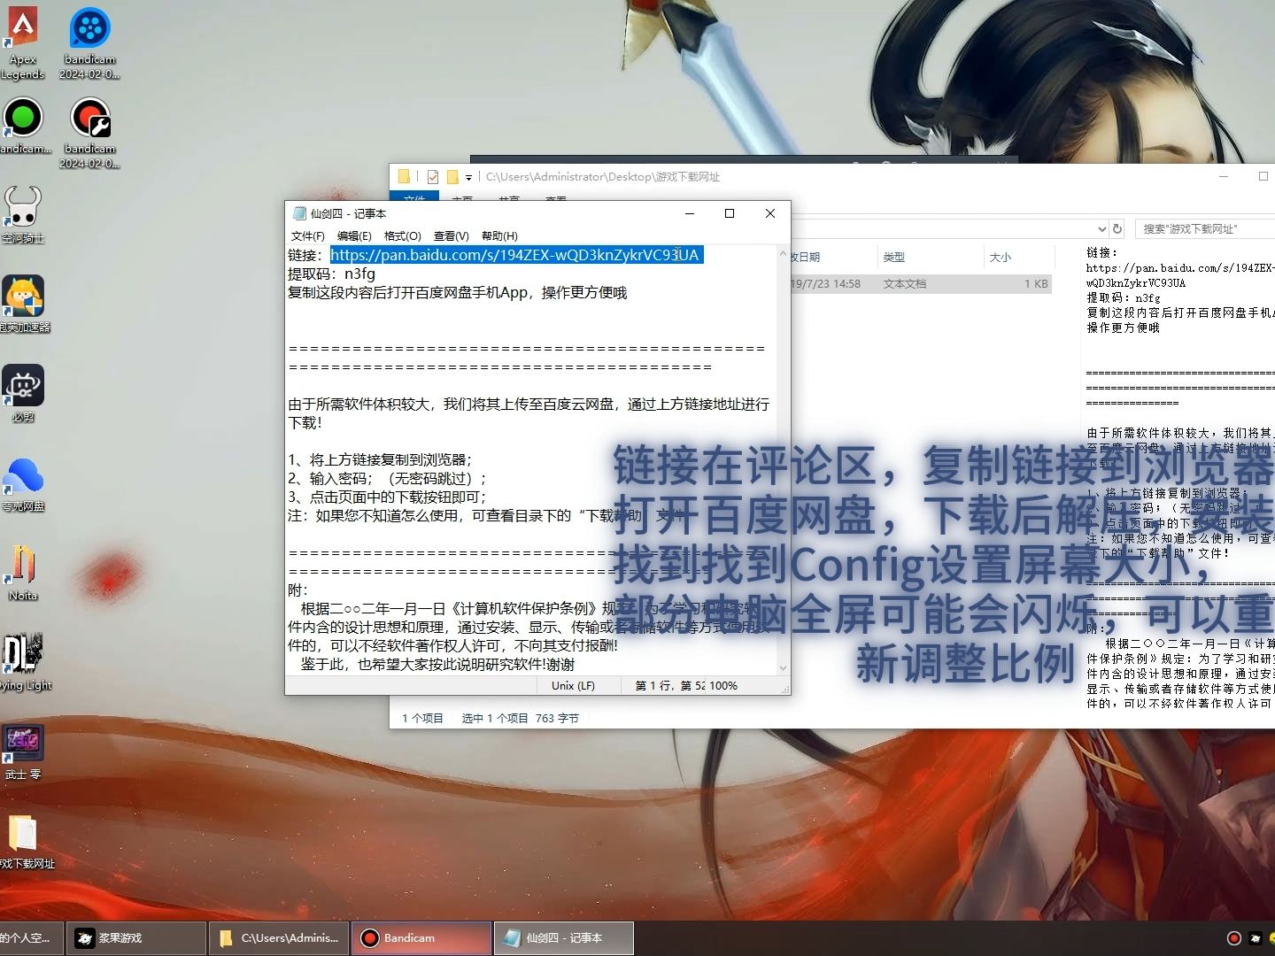Open the 武士 零 game shortcut
Viewport: 1275px width, 956px height.
[23, 752]
